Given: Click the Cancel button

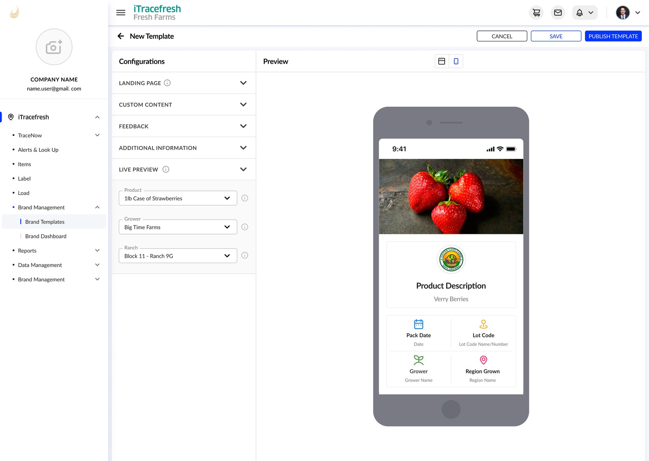Looking at the screenshot, I should click(x=502, y=36).
